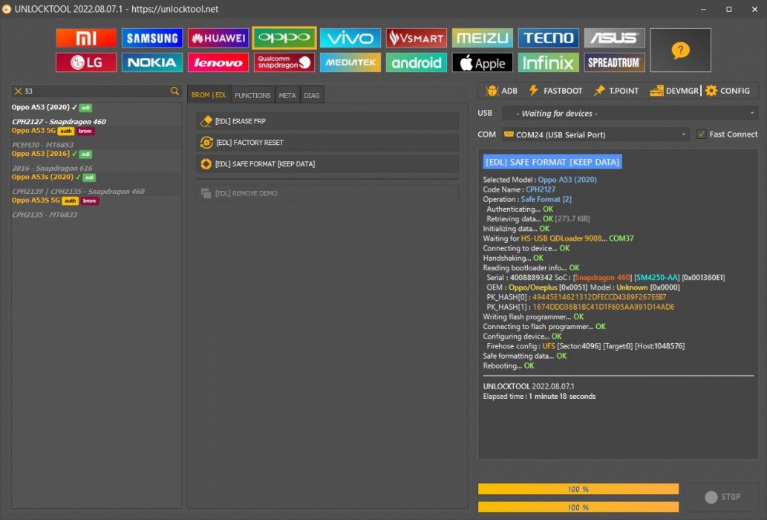Click the upper 100 % progress bar

tap(578, 489)
